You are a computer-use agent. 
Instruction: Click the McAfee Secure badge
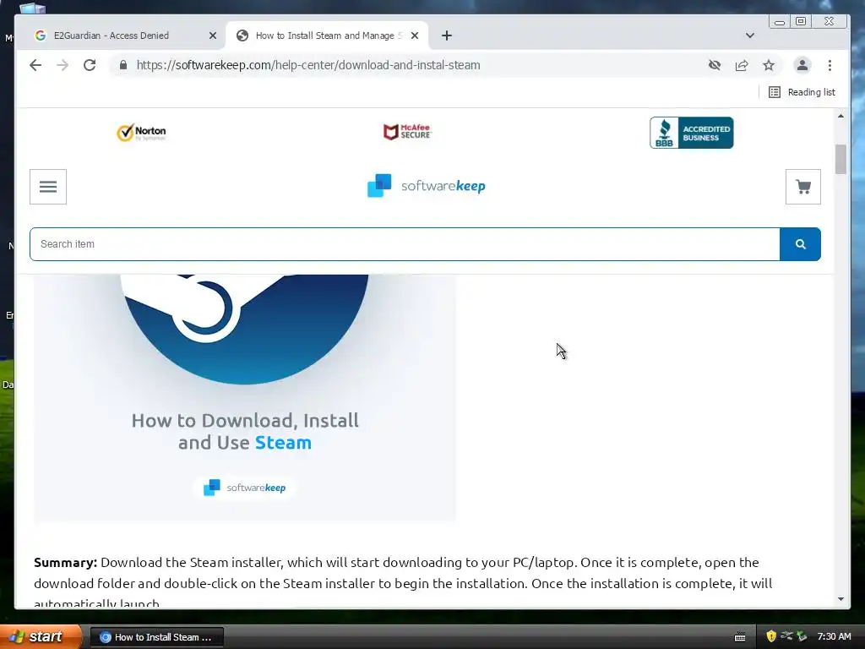(x=408, y=131)
